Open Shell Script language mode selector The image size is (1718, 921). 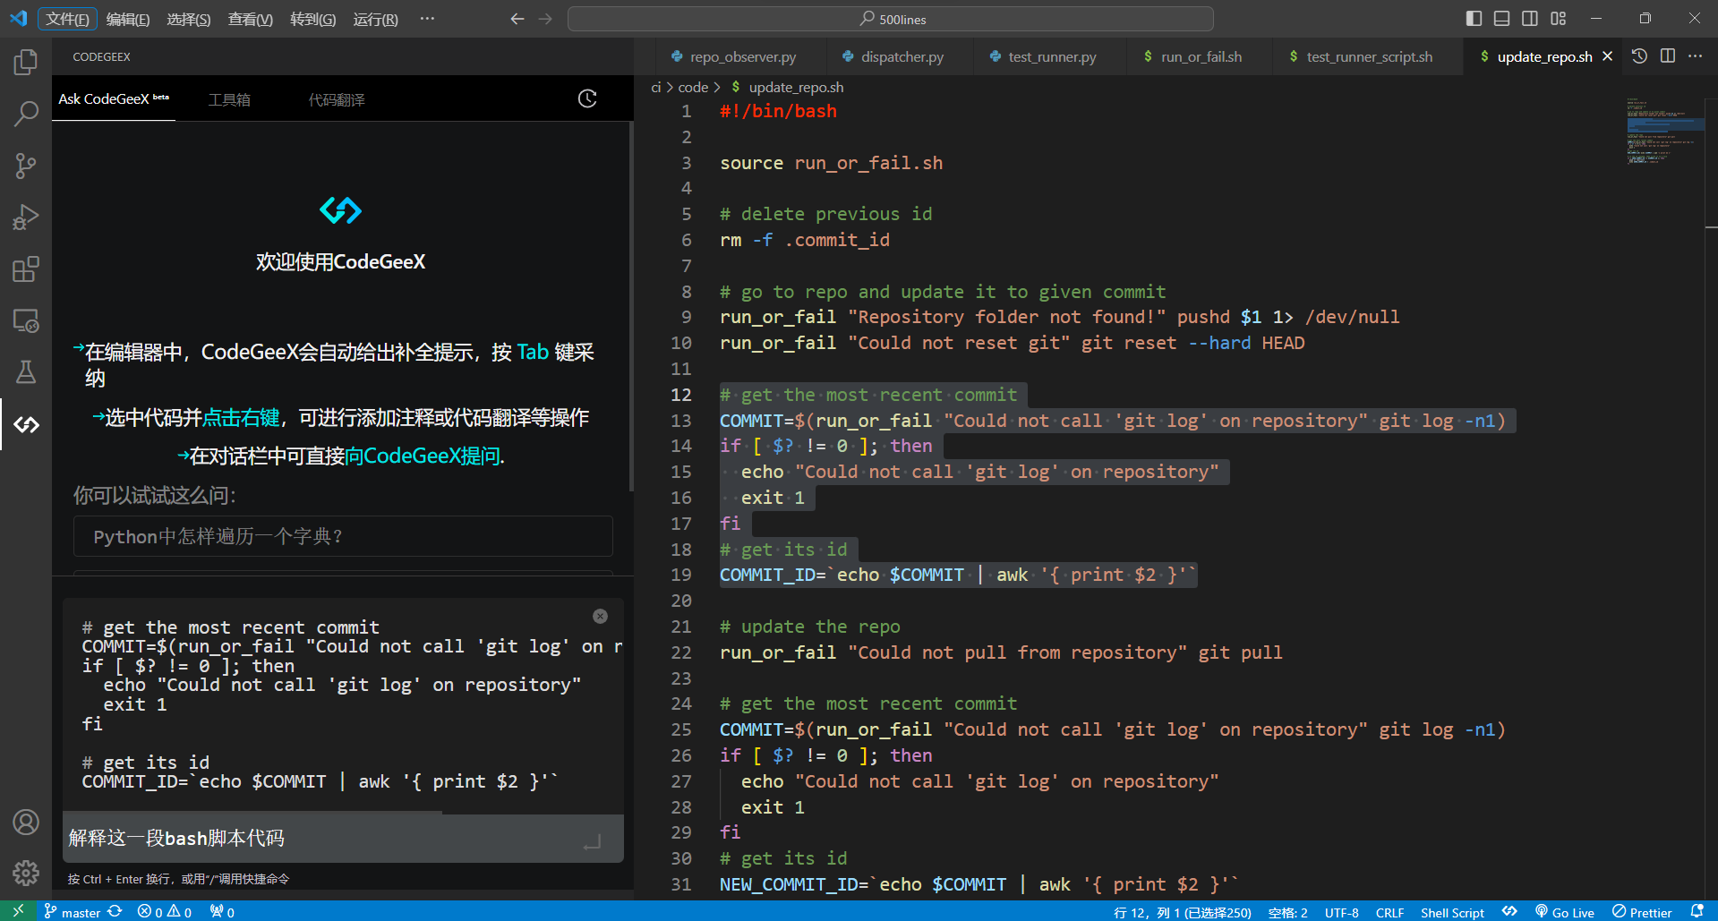[x=1451, y=912]
